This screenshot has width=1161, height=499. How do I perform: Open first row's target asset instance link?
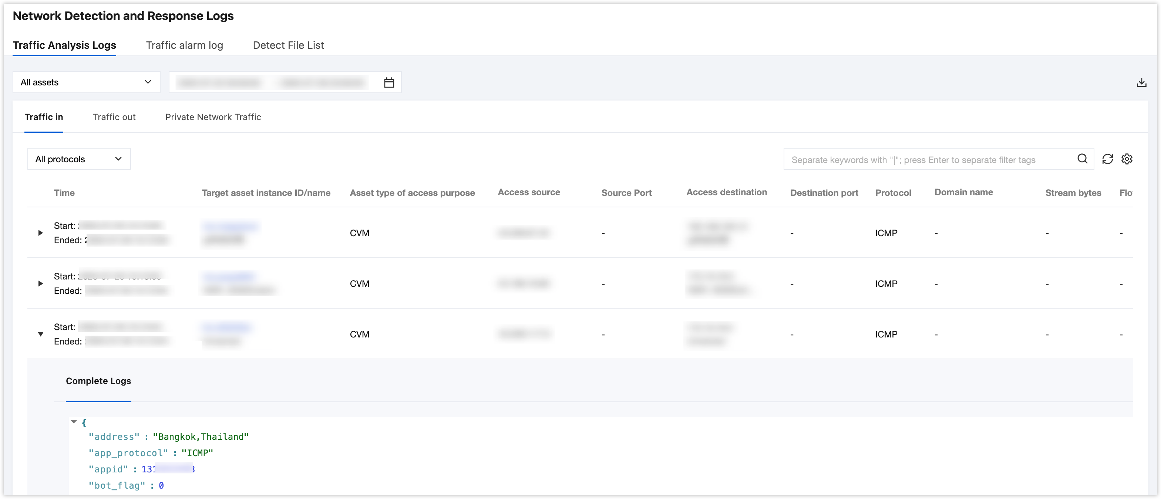point(230,225)
